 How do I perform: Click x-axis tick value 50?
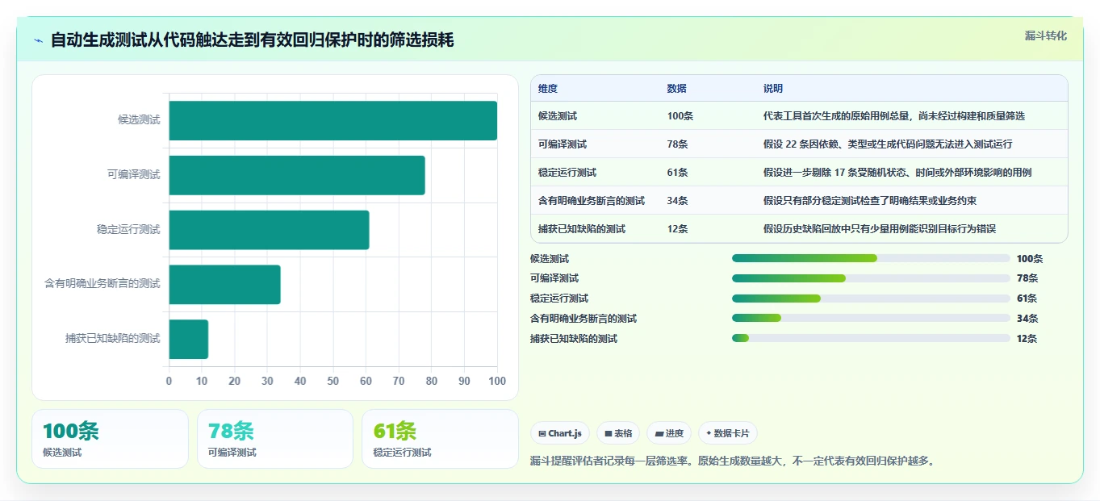tap(333, 381)
